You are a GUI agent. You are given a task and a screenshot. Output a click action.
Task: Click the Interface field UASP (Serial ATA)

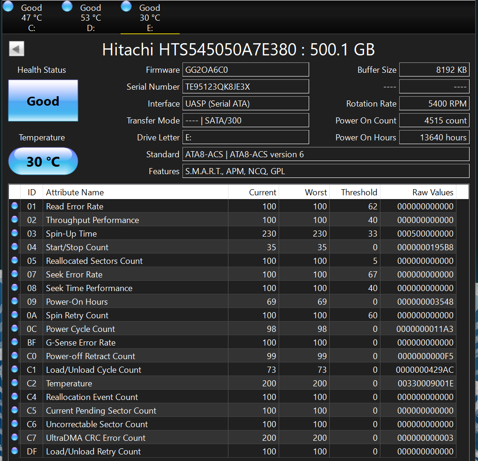point(245,103)
